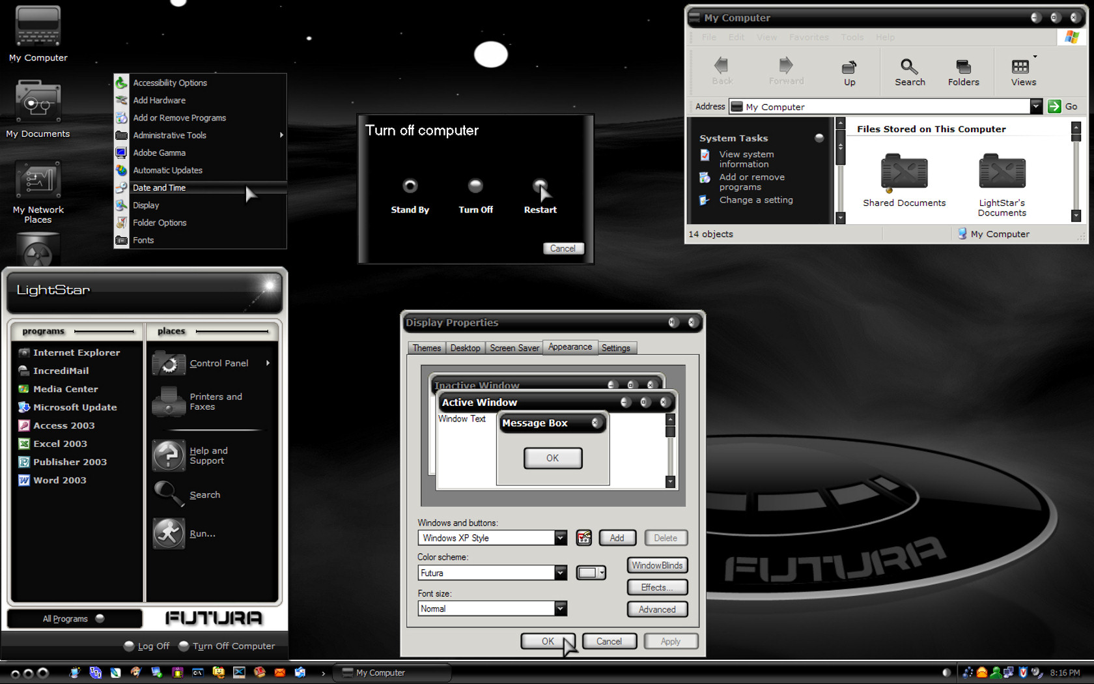Collapse the System Tasks panel
The image size is (1094, 684).
click(x=819, y=138)
